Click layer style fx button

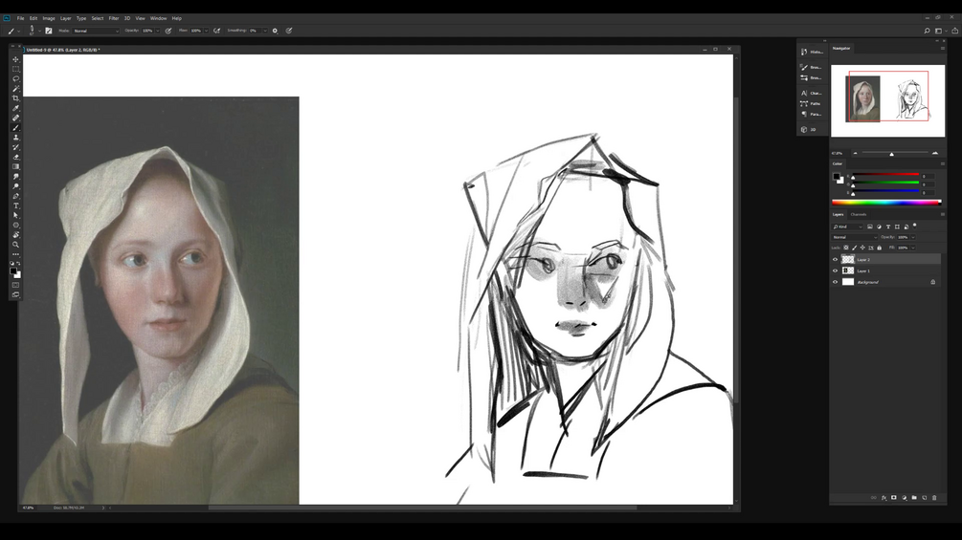coord(884,498)
